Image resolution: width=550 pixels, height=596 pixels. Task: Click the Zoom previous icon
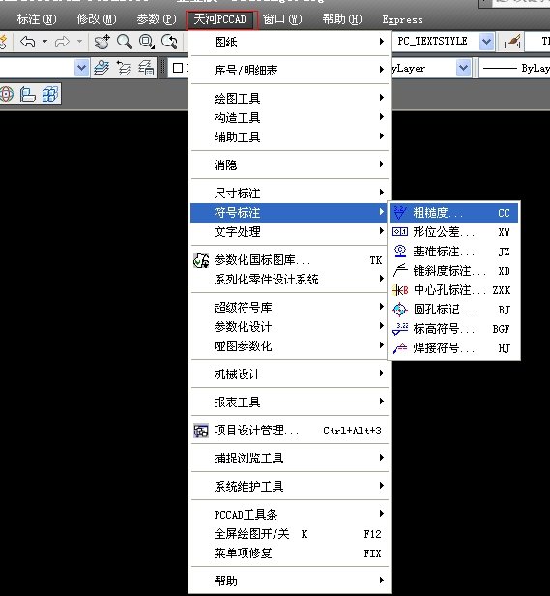[x=169, y=42]
